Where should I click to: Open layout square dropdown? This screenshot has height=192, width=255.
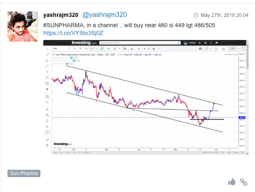pos(208,49)
